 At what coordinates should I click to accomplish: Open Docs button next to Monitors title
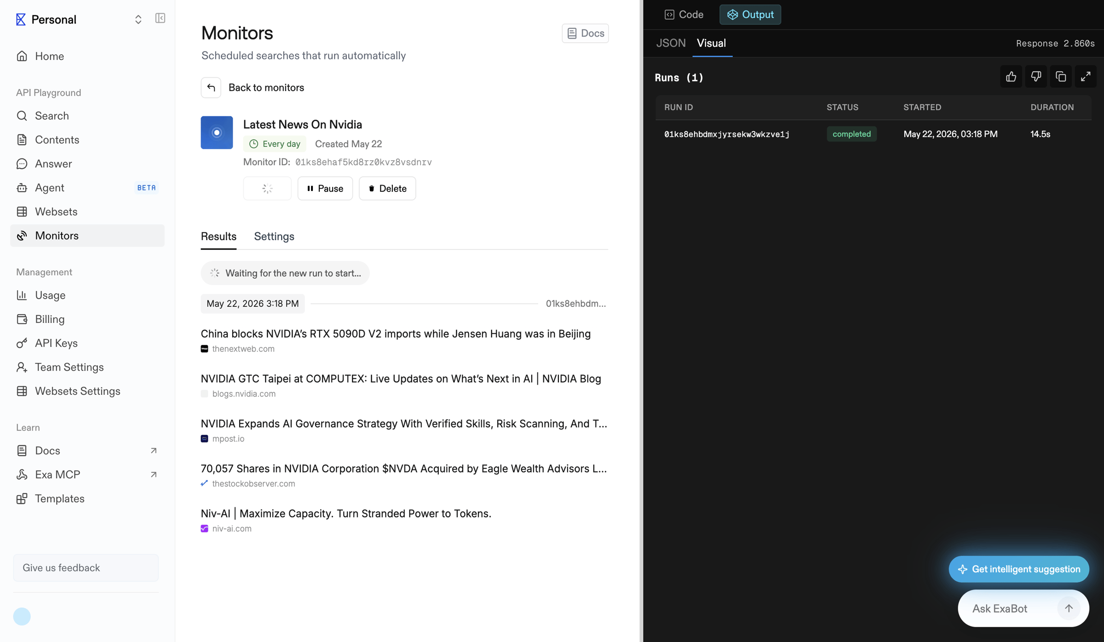tap(585, 33)
